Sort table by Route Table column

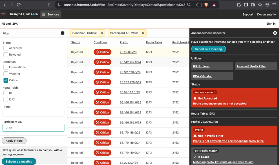click(154, 42)
